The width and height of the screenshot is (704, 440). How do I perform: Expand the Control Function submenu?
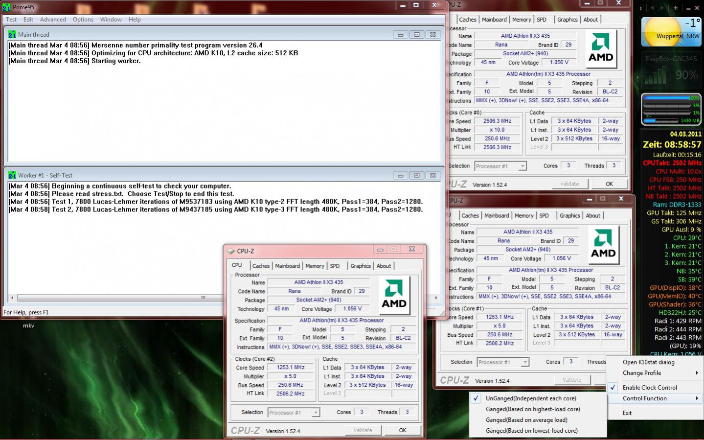point(656,398)
